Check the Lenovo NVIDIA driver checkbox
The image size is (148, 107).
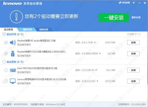click(x=6, y=81)
